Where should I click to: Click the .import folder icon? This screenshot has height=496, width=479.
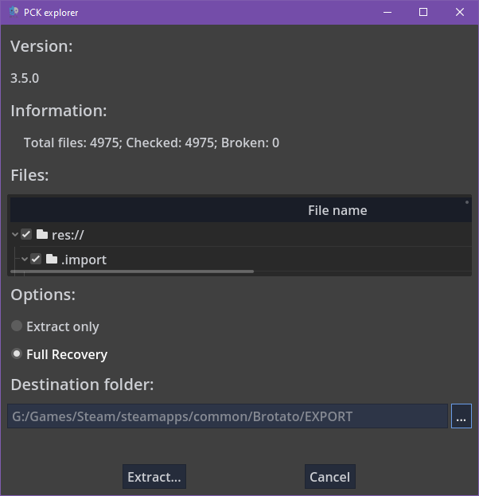(52, 260)
